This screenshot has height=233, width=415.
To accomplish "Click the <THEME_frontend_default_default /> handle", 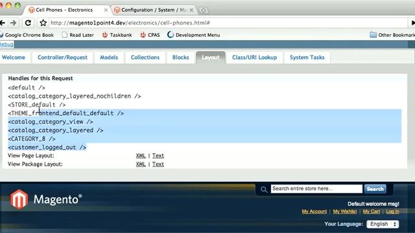I will pos(66,113).
